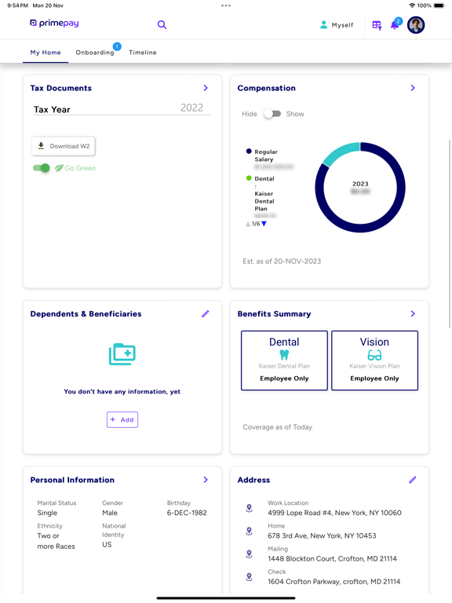The height and width of the screenshot is (603, 452).
Task: Click the PrimePay logo
Action: click(54, 24)
